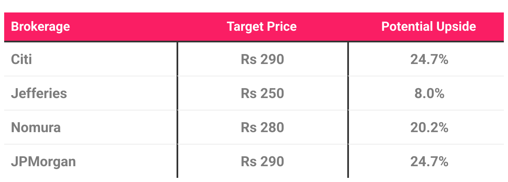Select the Rs 280 target price cell
The width and height of the screenshot is (508, 182).
262,127
